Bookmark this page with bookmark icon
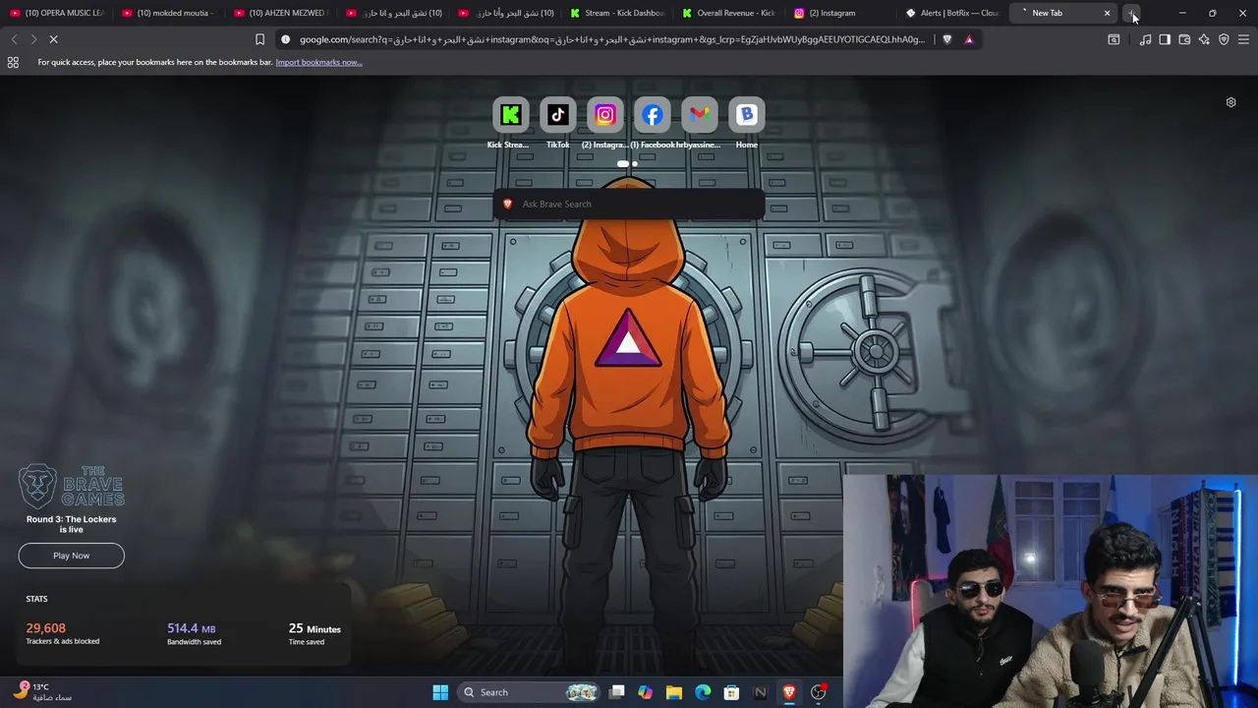The width and height of the screenshot is (1258, 708). (x=259, y=39)
